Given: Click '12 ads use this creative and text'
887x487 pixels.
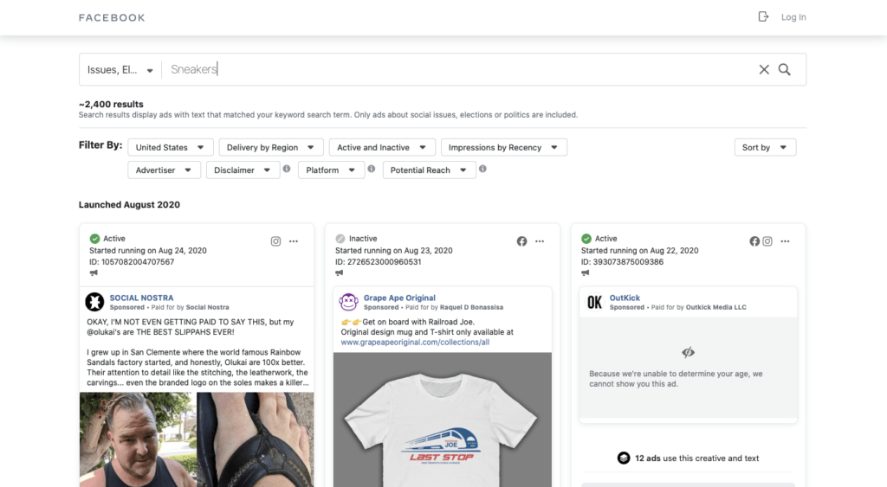Looking at the screenshot, I should 697,458.
